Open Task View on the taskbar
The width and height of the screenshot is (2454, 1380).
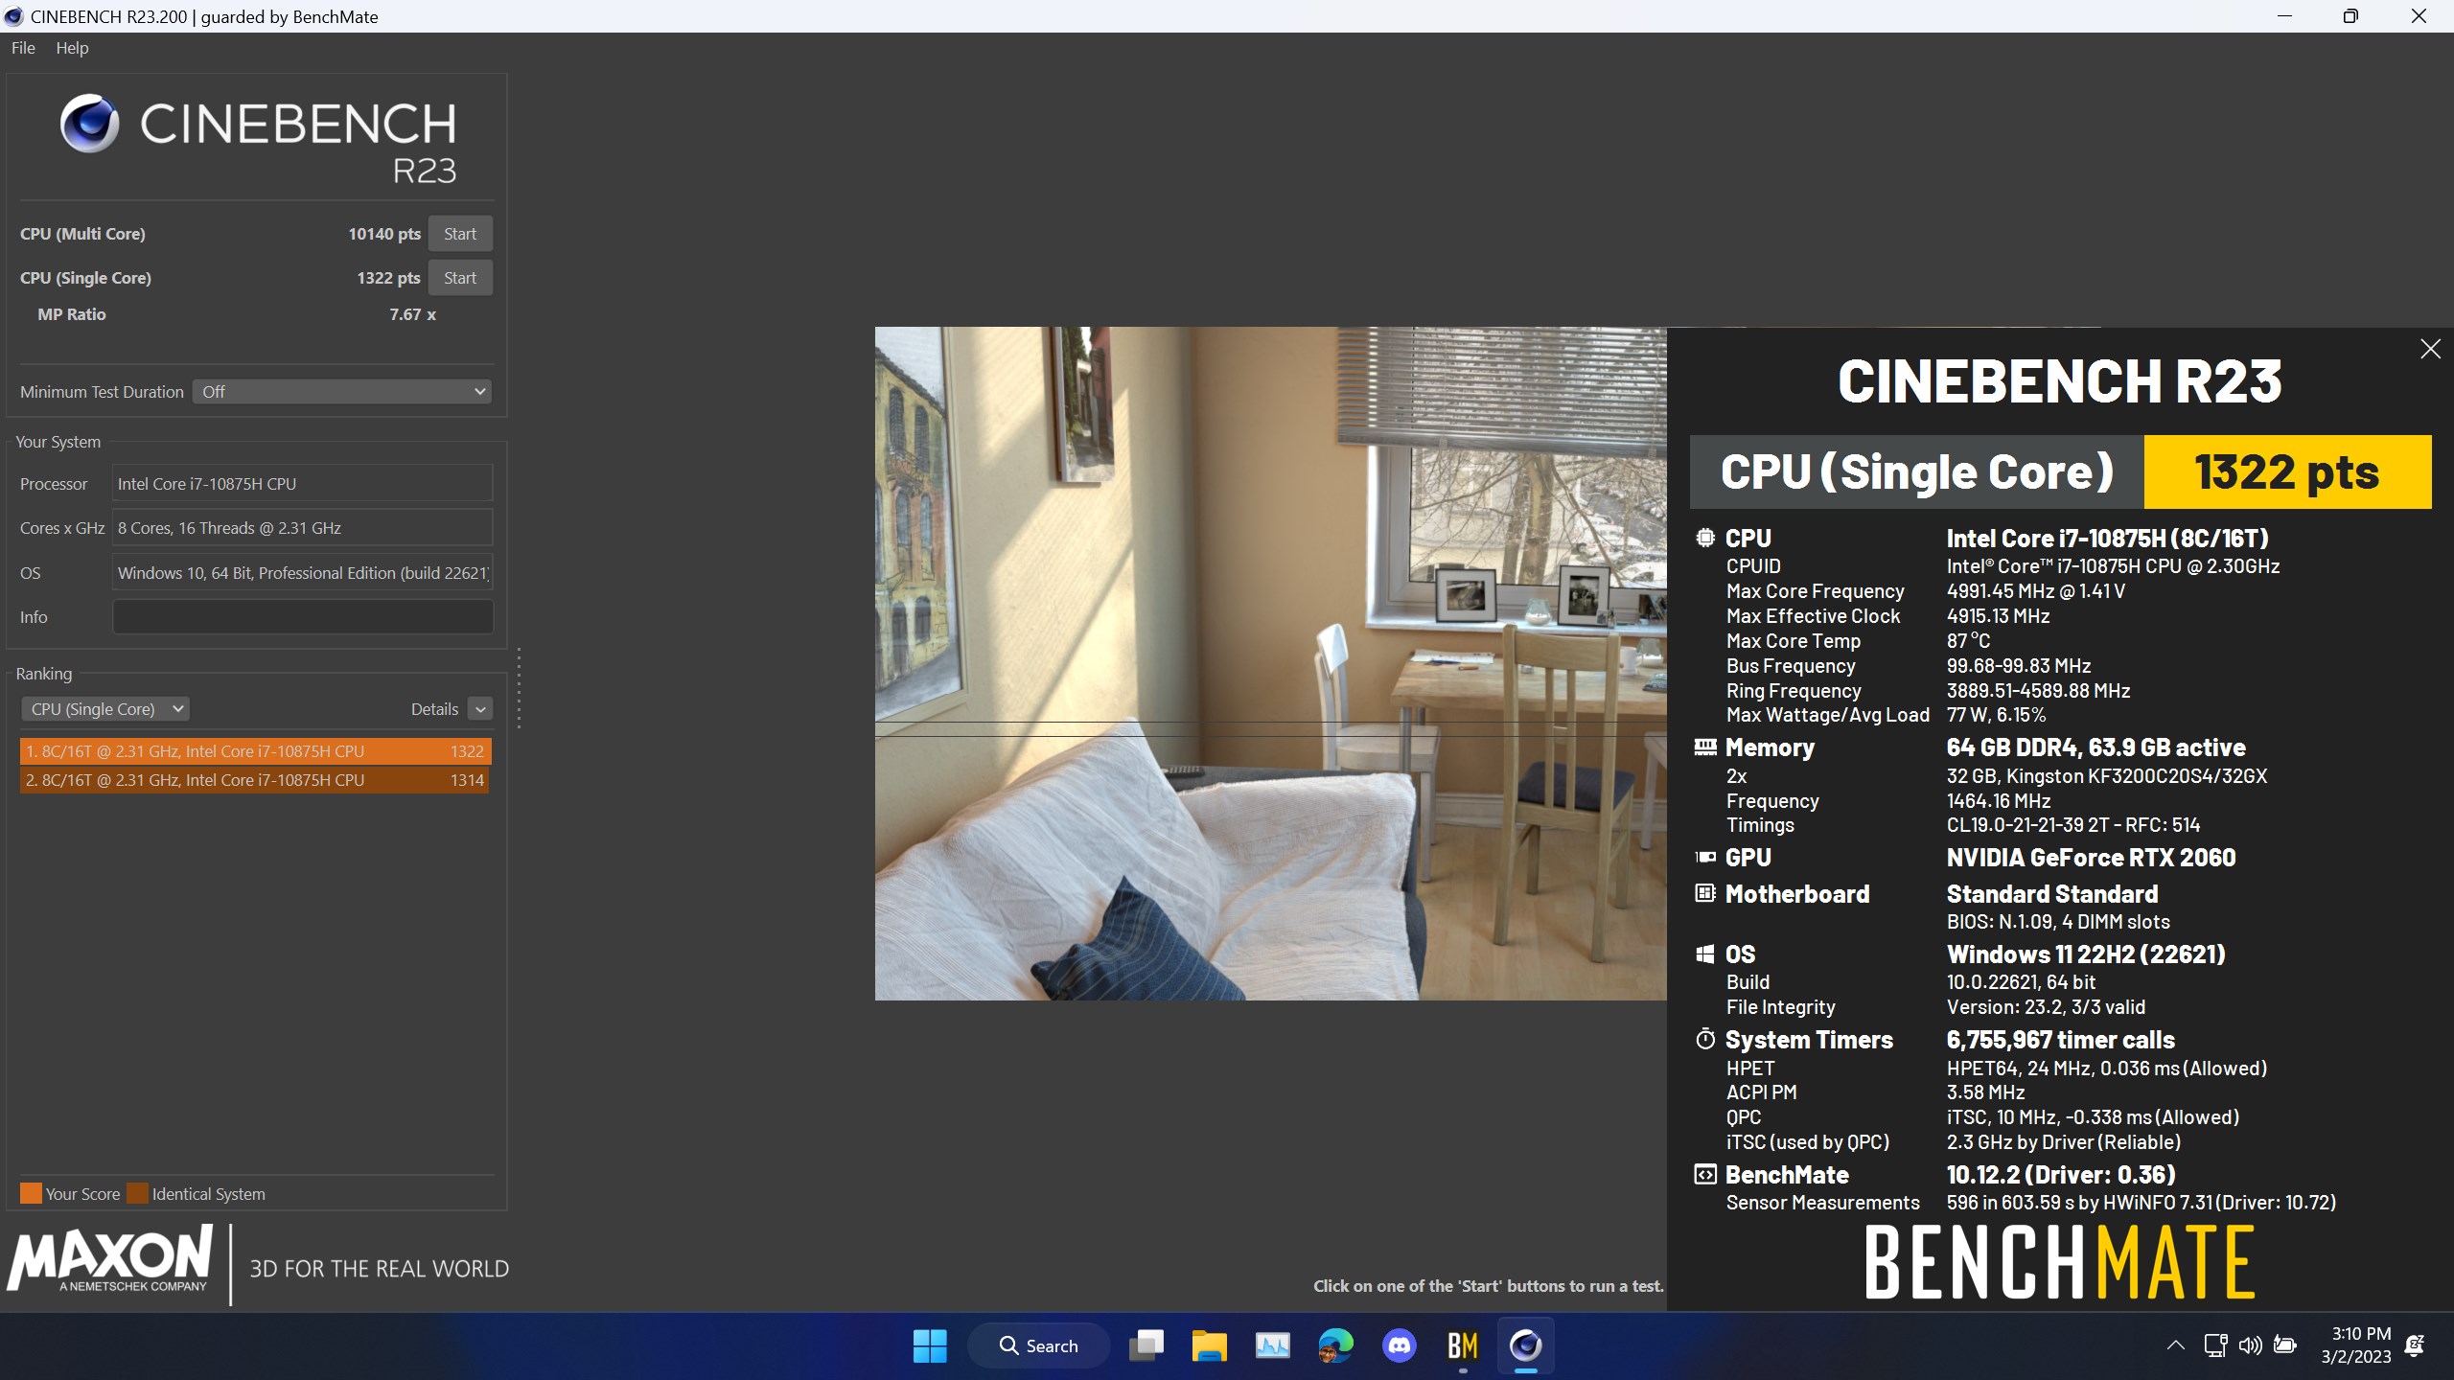1146,1345
